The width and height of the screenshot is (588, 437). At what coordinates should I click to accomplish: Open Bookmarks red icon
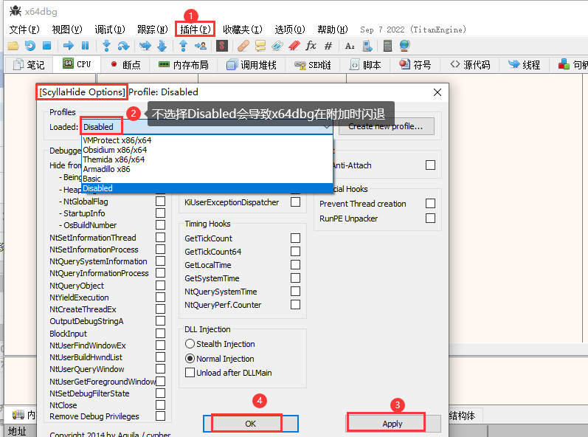[294, 46]
